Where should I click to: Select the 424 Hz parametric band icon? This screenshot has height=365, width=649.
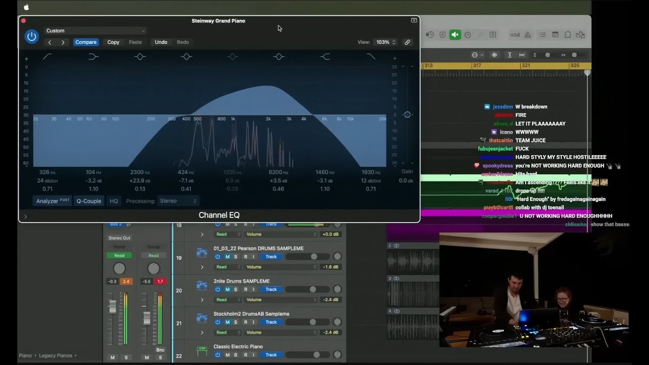pos(186,57)
